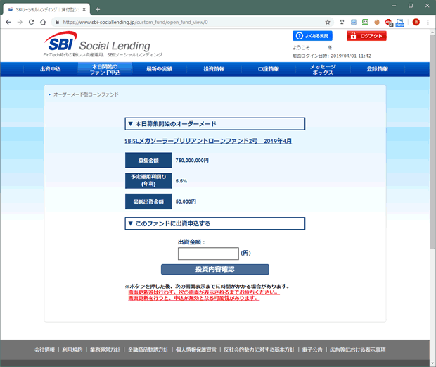Close the SBIソーシャルレンディング tab
The image size is (436, 367).
(x=84, y=9)
